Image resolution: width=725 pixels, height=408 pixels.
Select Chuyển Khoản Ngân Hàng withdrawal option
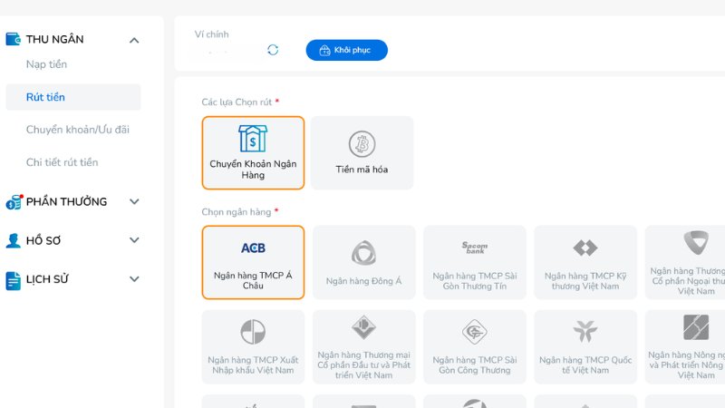click(x=253, y=152)
